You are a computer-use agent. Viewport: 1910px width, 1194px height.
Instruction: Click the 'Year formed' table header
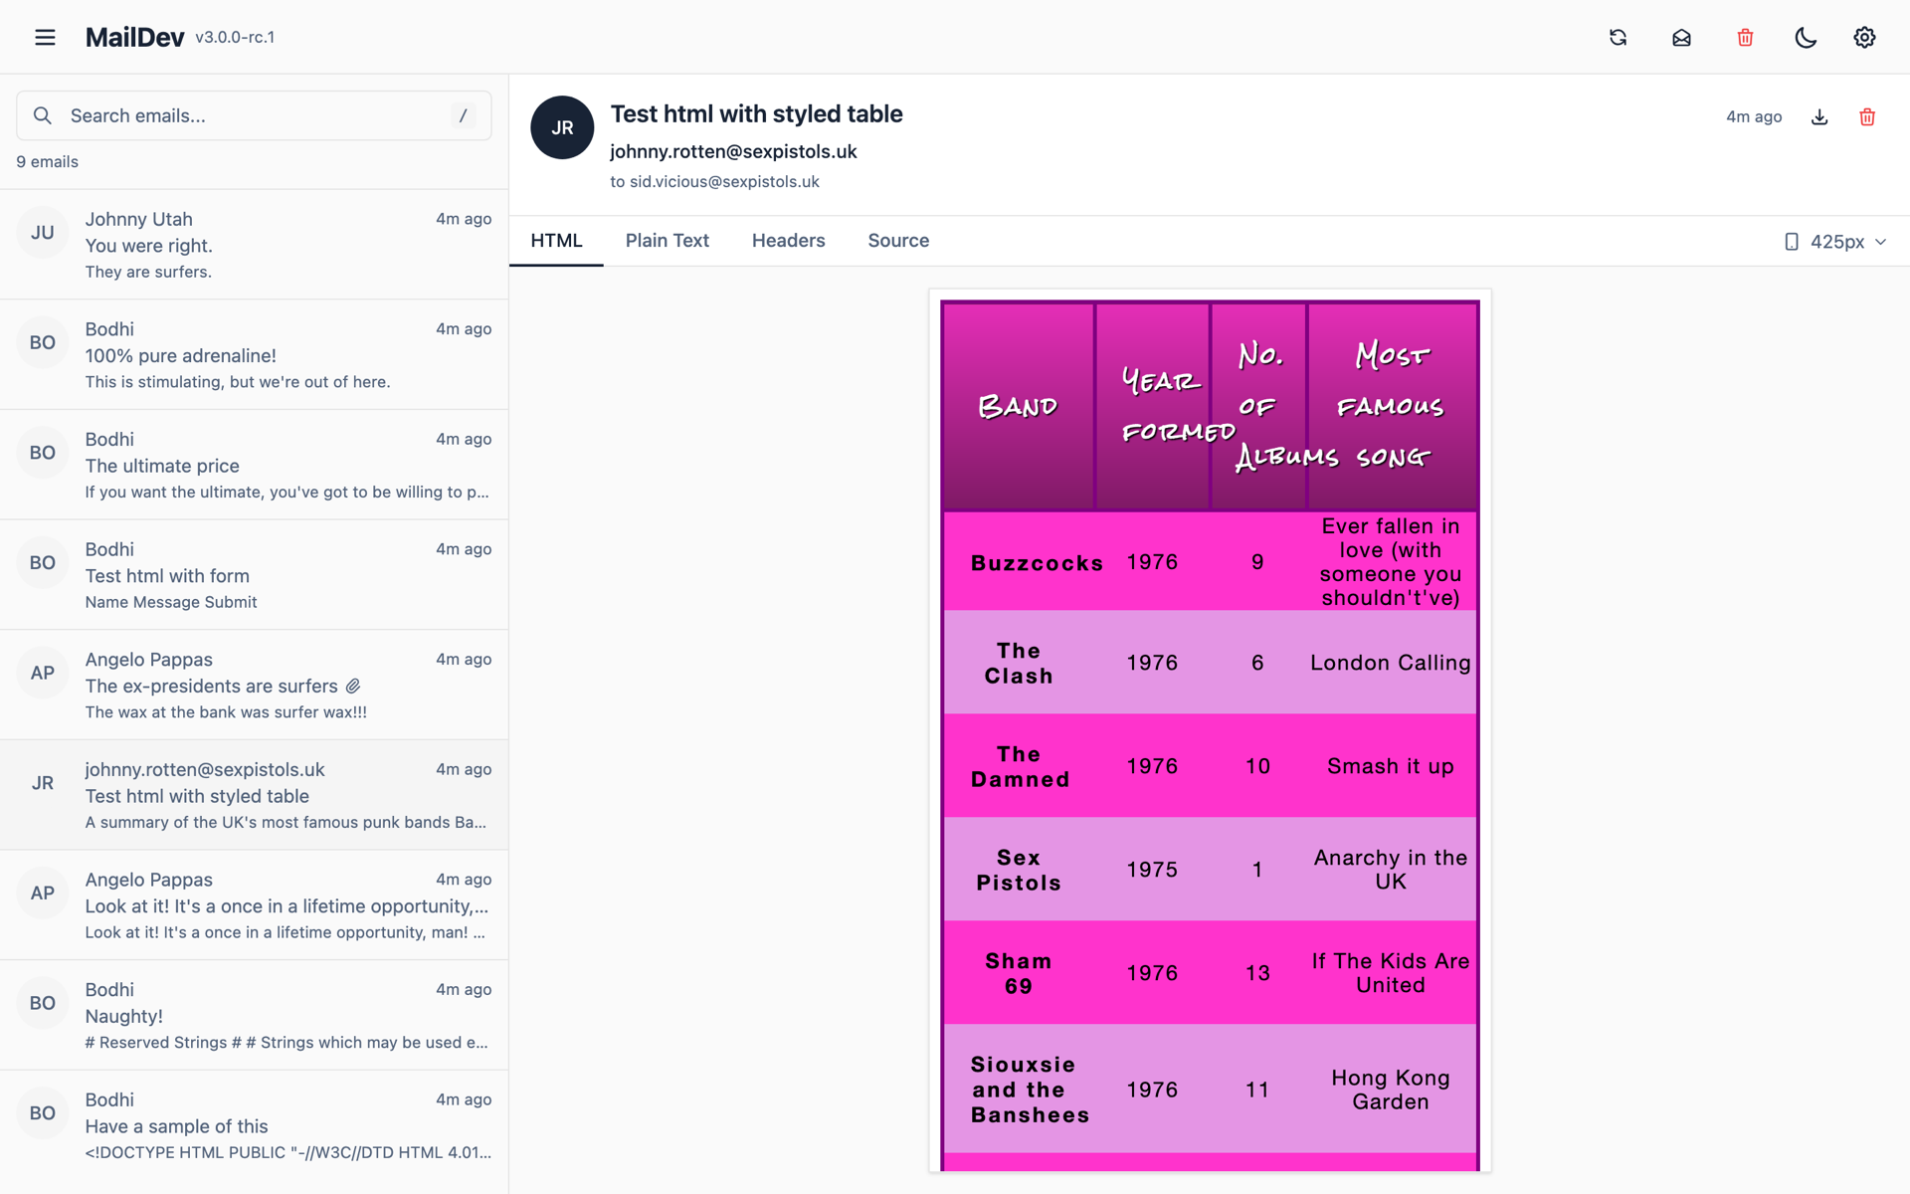click(x=1153, y=406)
